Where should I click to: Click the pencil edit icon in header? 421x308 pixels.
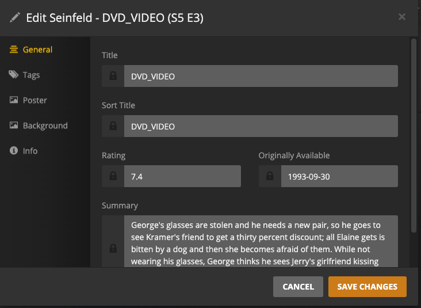pos(15,17)
